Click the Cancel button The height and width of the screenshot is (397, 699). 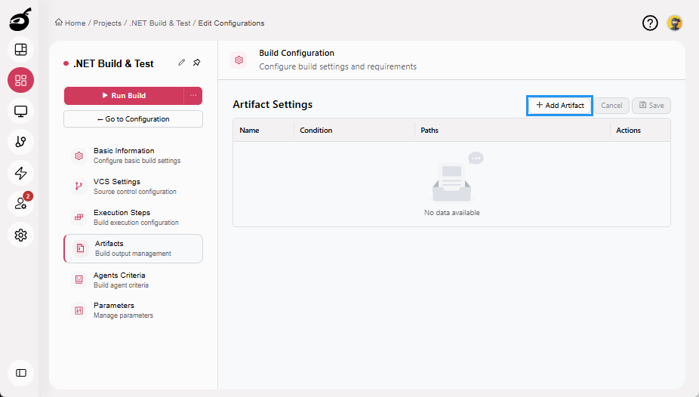coord(611,106)
